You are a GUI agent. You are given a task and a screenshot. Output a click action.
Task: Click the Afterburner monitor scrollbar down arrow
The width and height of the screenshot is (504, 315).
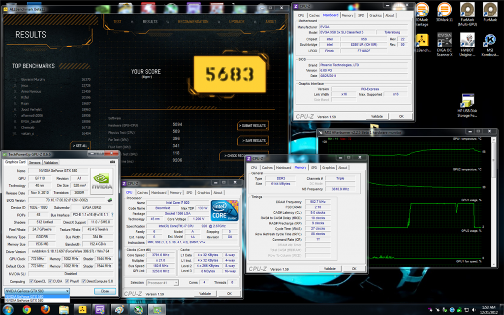coord(494,264)
